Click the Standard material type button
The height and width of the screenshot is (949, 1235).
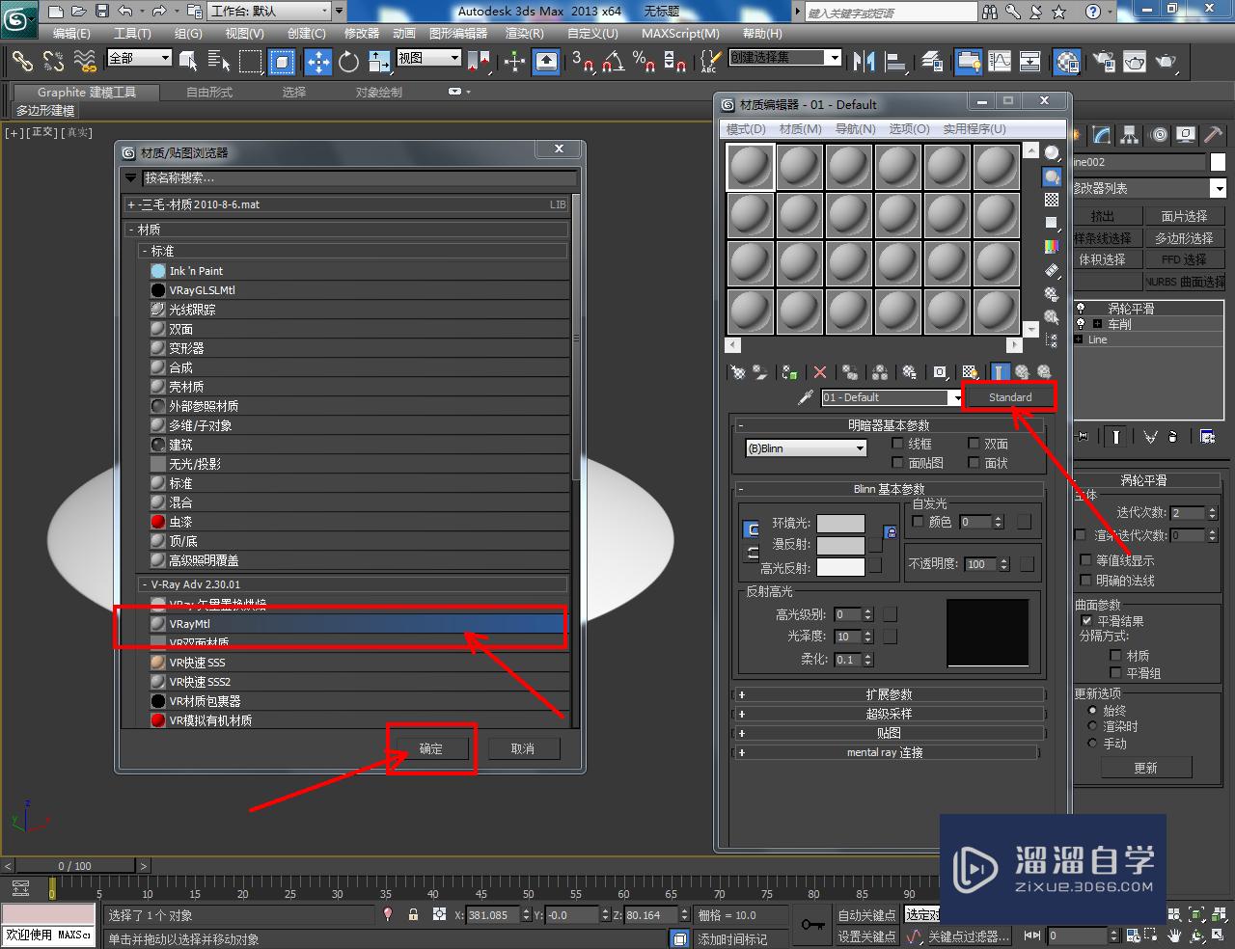(x=1009, y=397)
